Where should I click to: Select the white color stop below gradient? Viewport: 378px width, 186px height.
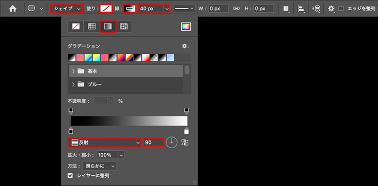[x=186, y=130]
